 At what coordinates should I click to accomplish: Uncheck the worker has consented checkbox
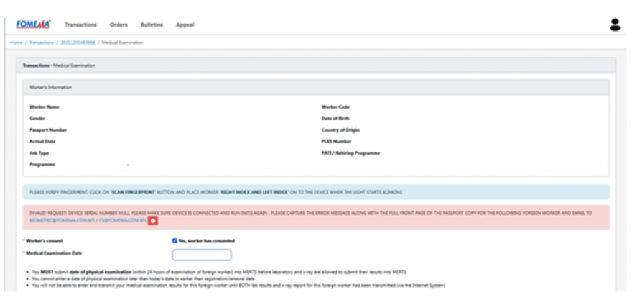coord(175,240)
